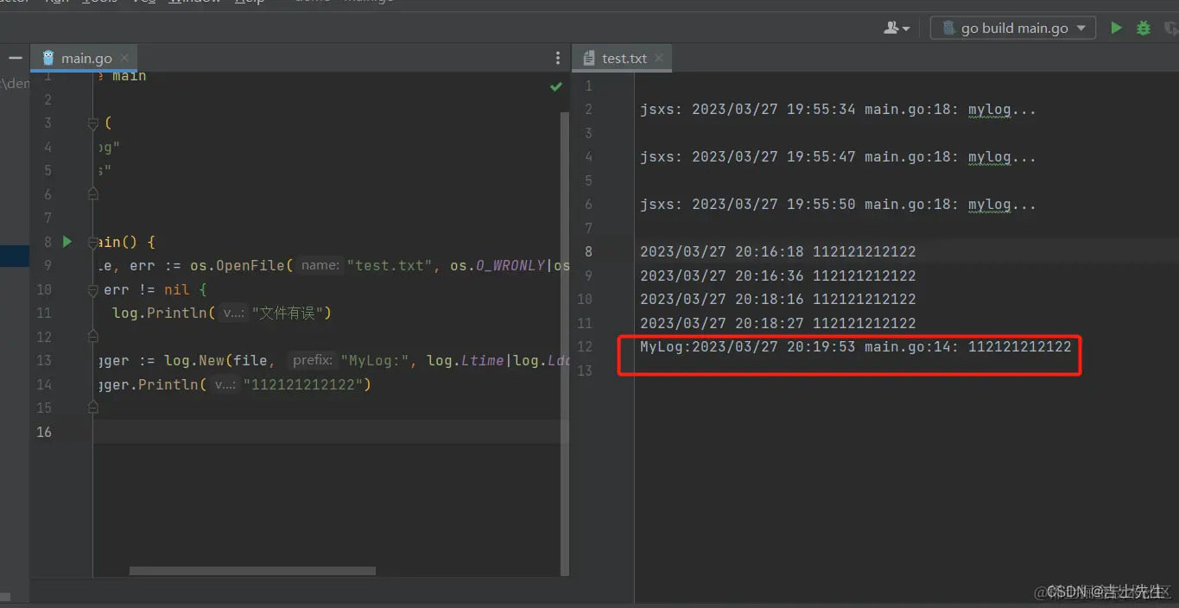This screenshot has width=1179, height=608.
Task: Close the main.go editor tab
Action: click(x=125, y=58)
